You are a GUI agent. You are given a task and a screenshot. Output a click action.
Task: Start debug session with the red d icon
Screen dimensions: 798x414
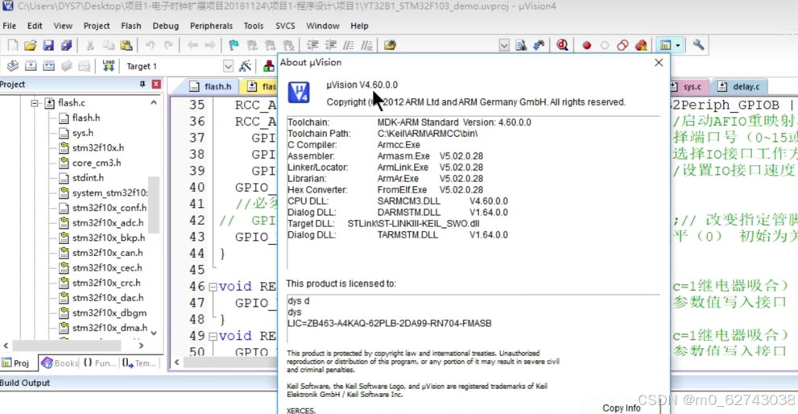coord(562,45)
